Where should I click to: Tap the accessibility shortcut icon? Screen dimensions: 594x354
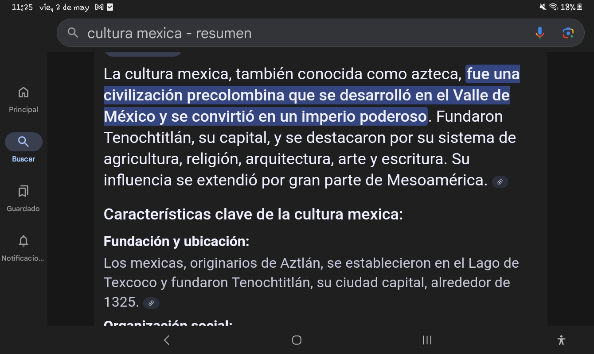561,340
